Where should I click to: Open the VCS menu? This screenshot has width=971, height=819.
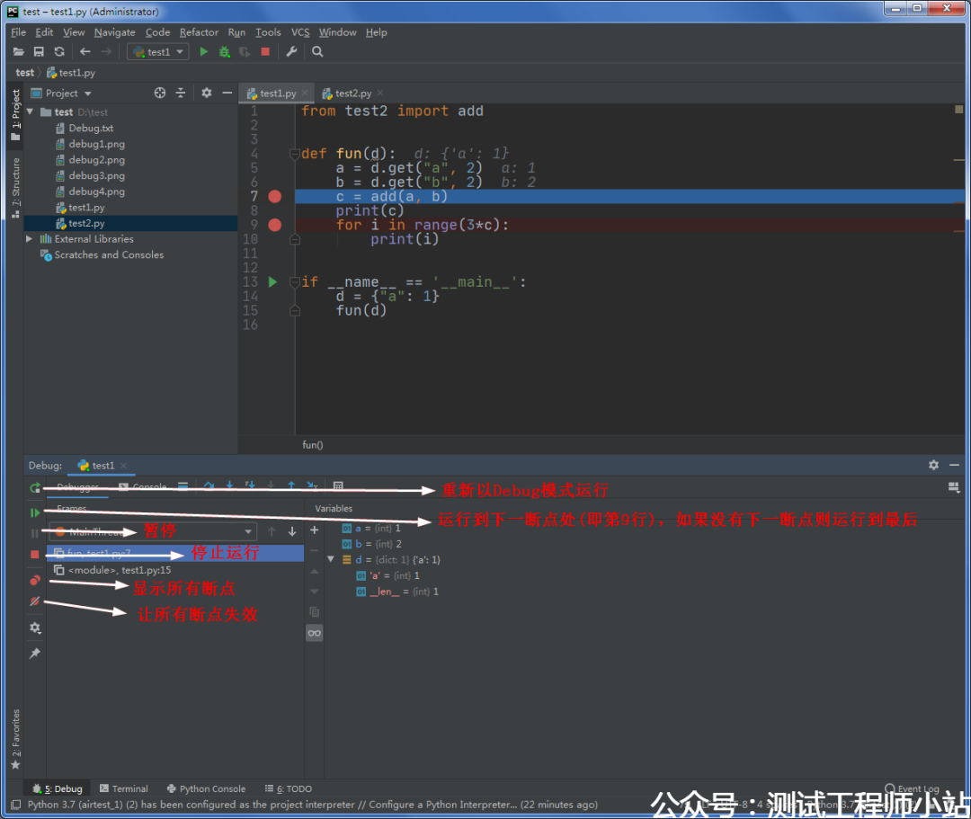point(300,32)
